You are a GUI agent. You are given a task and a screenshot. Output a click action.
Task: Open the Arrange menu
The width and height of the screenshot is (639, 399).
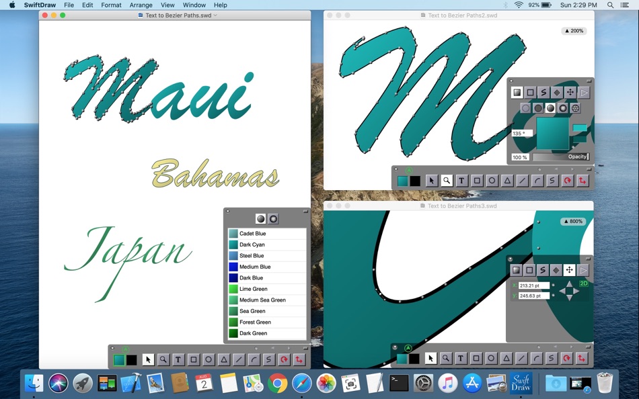click(141, 5)
